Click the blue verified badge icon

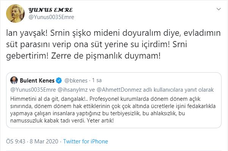click(x=59, y=81)
